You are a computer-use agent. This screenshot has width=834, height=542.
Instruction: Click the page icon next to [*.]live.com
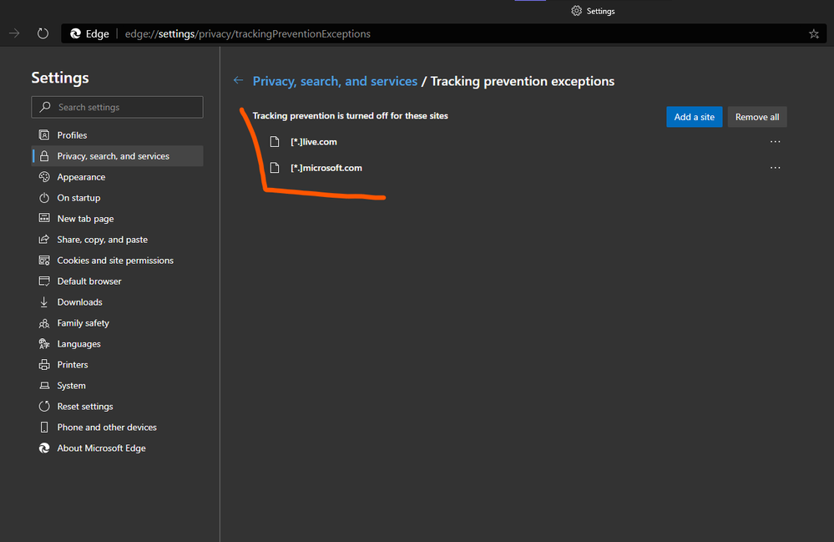[275, 141]
